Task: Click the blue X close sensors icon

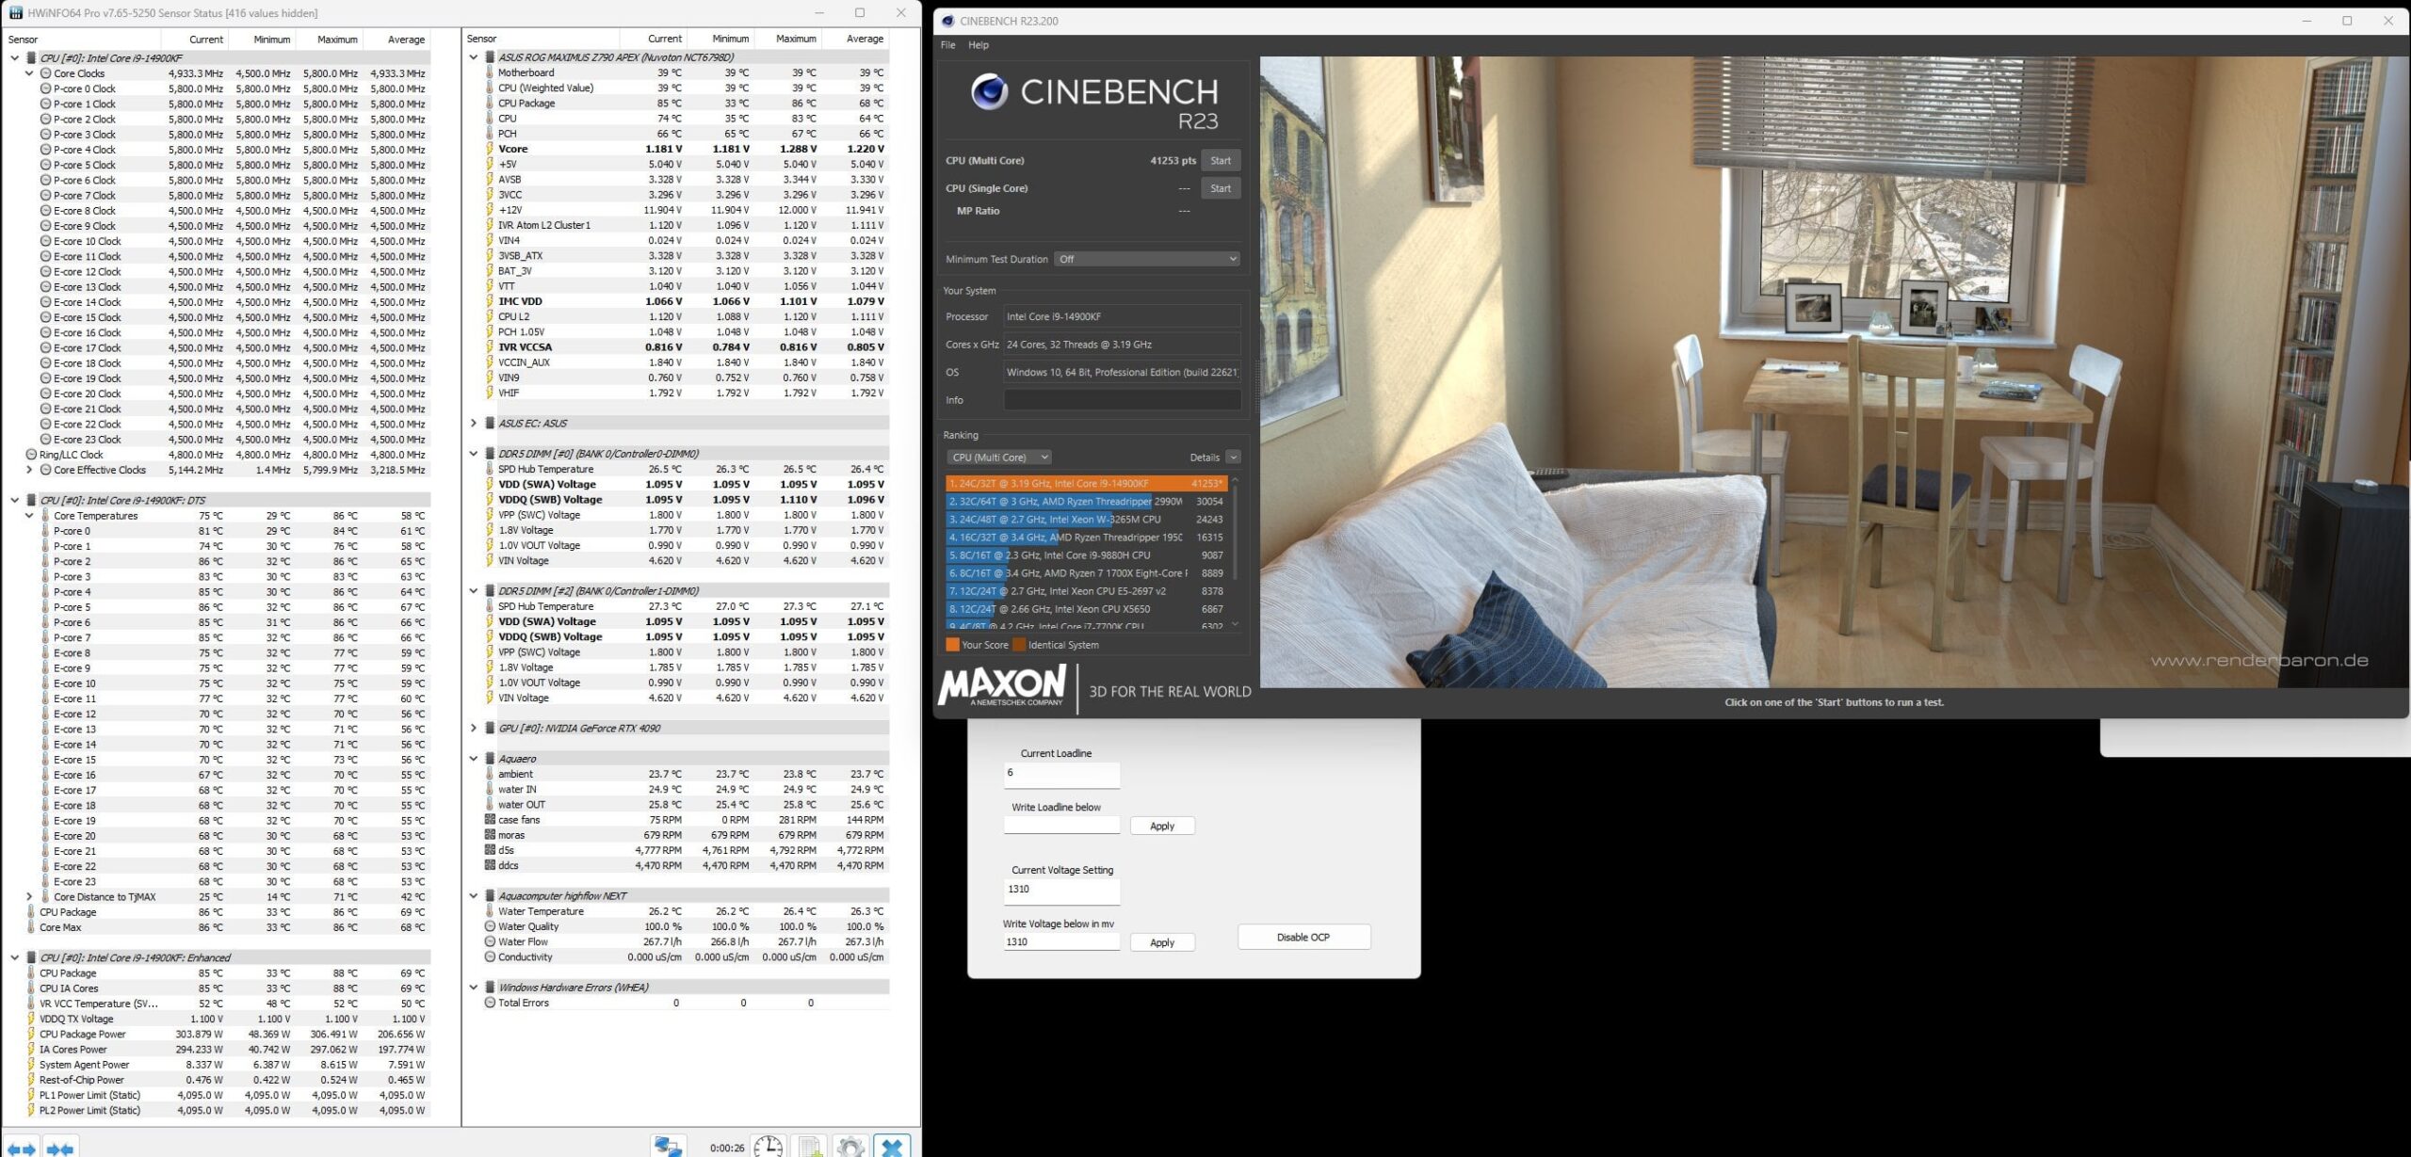Action: pyautogui.click(x=892, y=1147)
